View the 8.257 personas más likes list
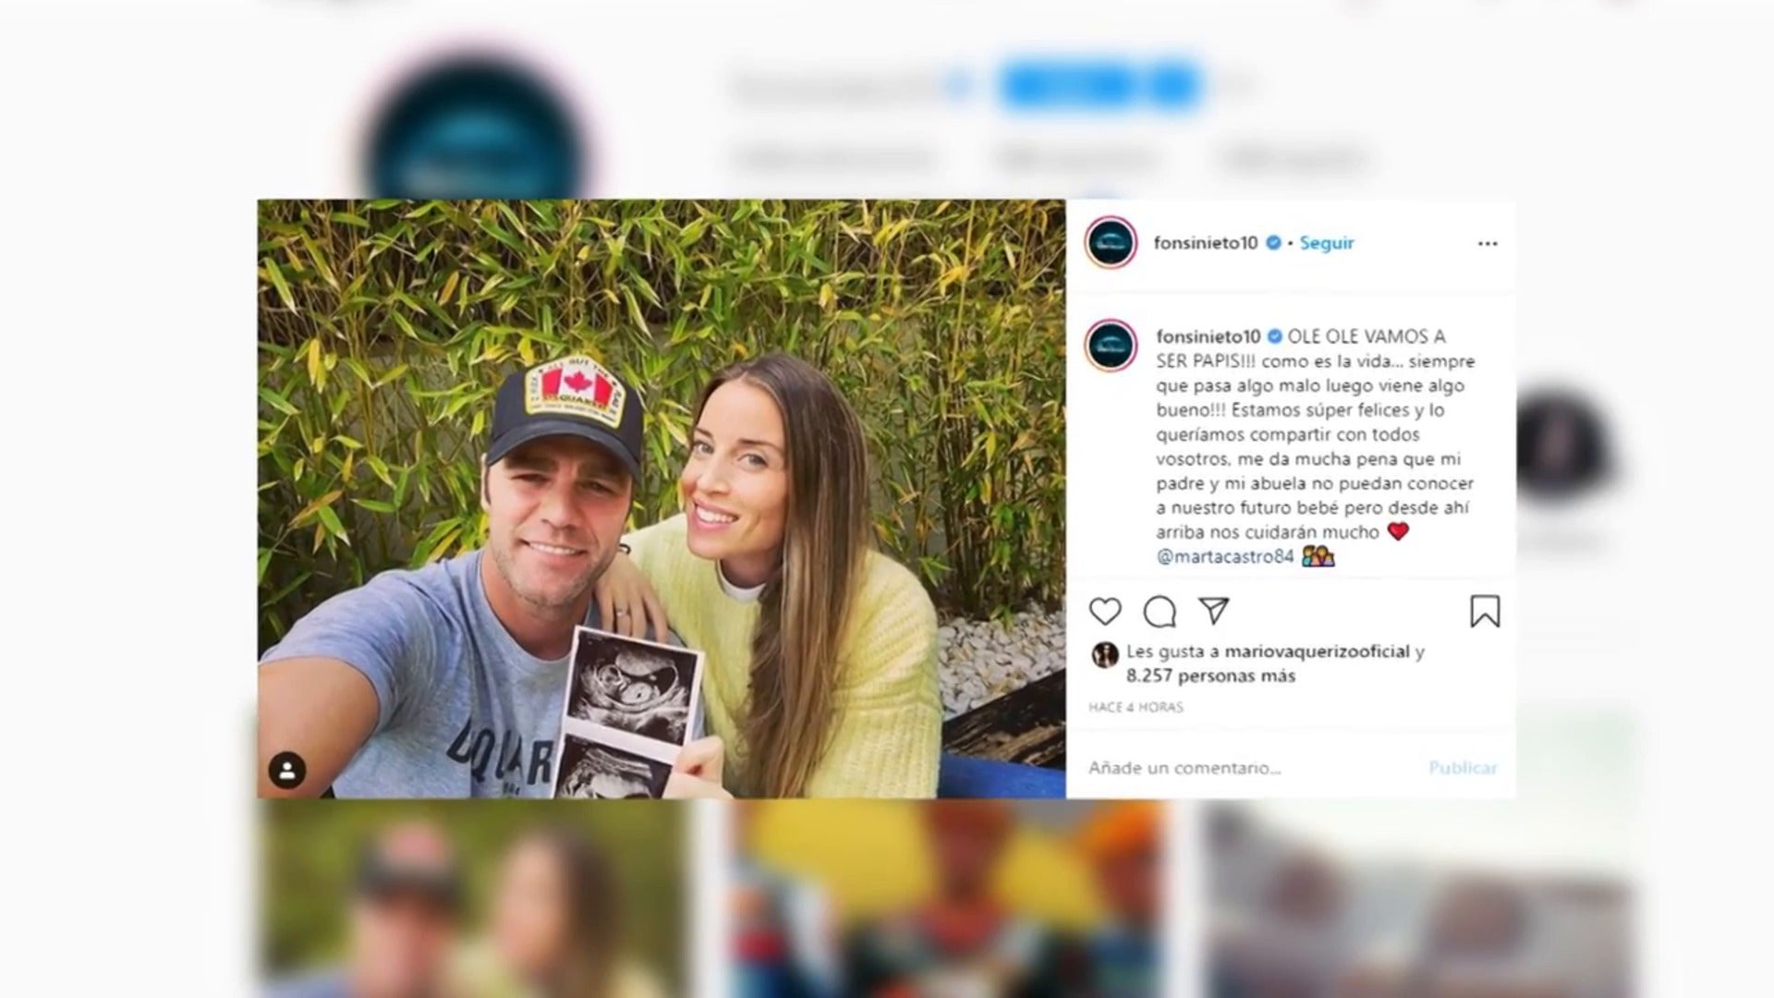 pyautogui.click(x=1210, y=676)
